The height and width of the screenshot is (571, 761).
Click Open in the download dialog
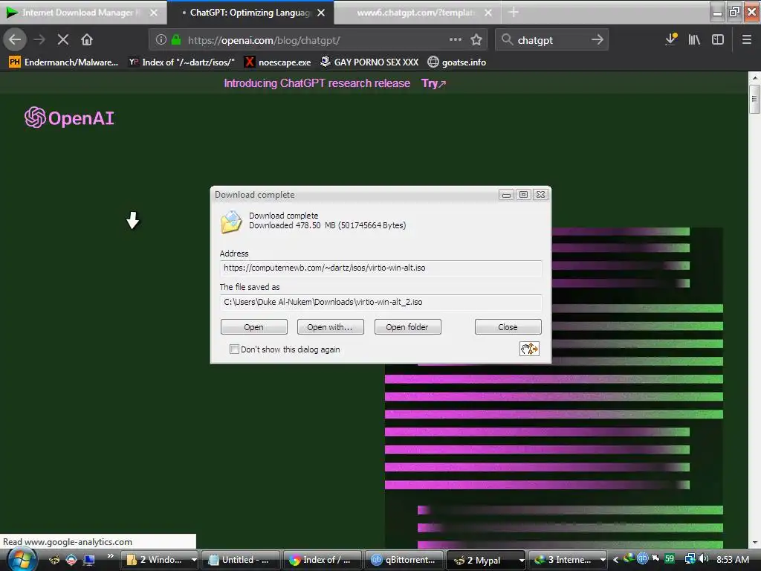[x=254, y=327]
